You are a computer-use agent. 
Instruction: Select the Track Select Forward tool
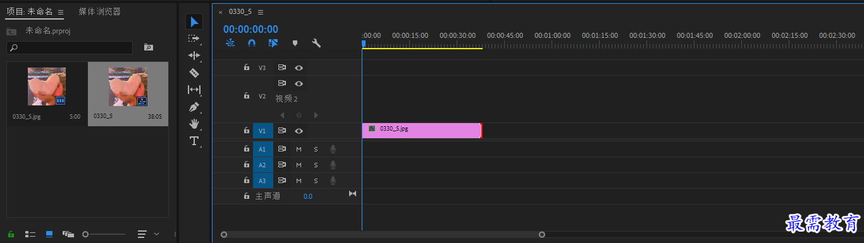point(194,39)
